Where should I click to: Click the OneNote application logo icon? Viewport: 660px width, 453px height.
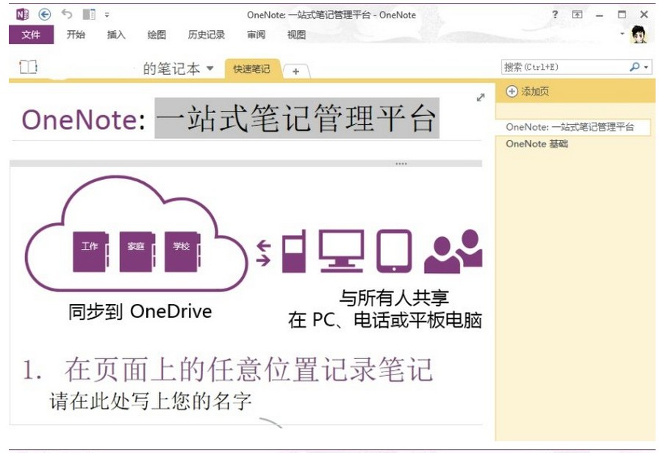coord(22,14)
